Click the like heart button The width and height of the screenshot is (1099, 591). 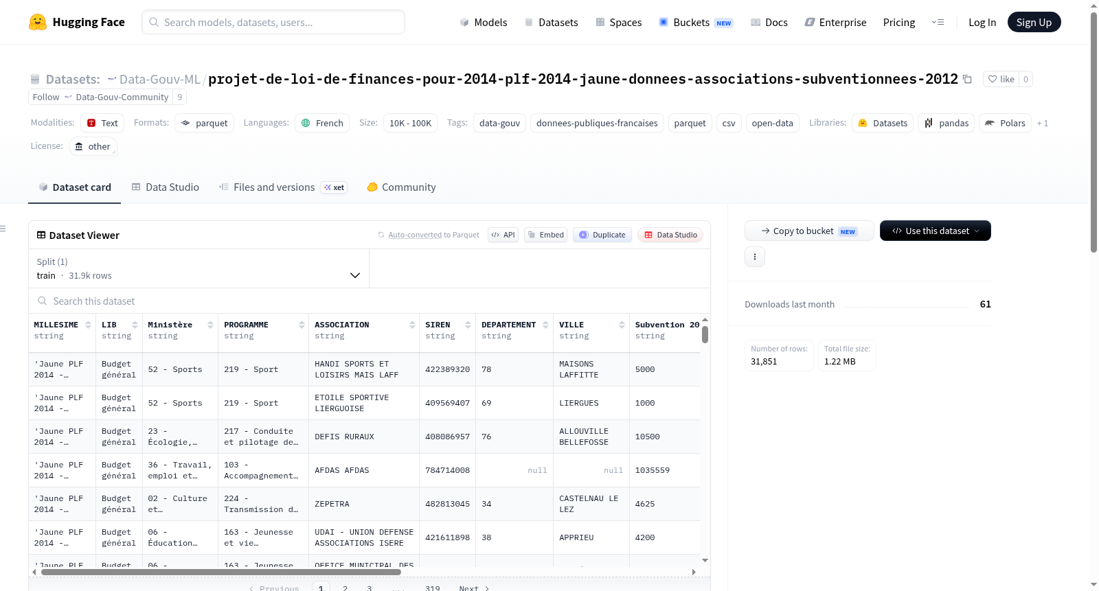1001,79
